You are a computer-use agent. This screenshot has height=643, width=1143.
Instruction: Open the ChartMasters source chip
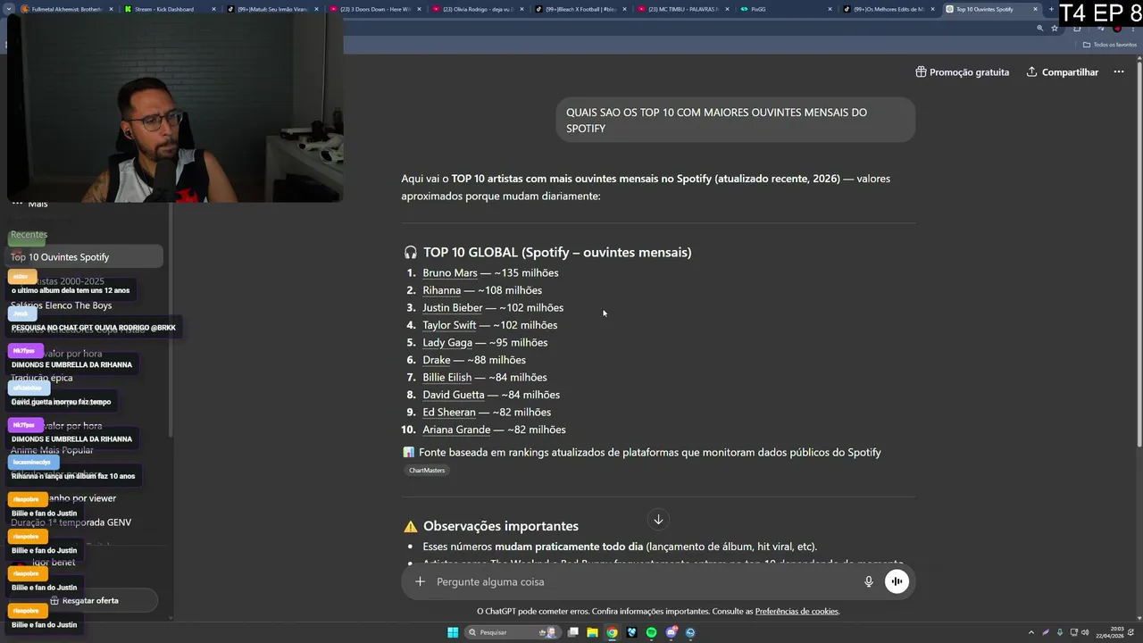coord(427,471)
